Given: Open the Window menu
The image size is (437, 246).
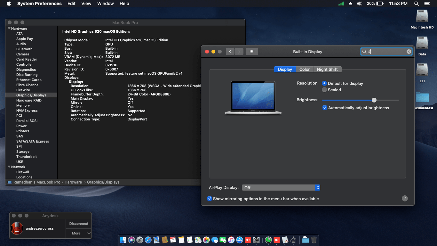Looking at the screenshot, I should click(x=106, y=4).
